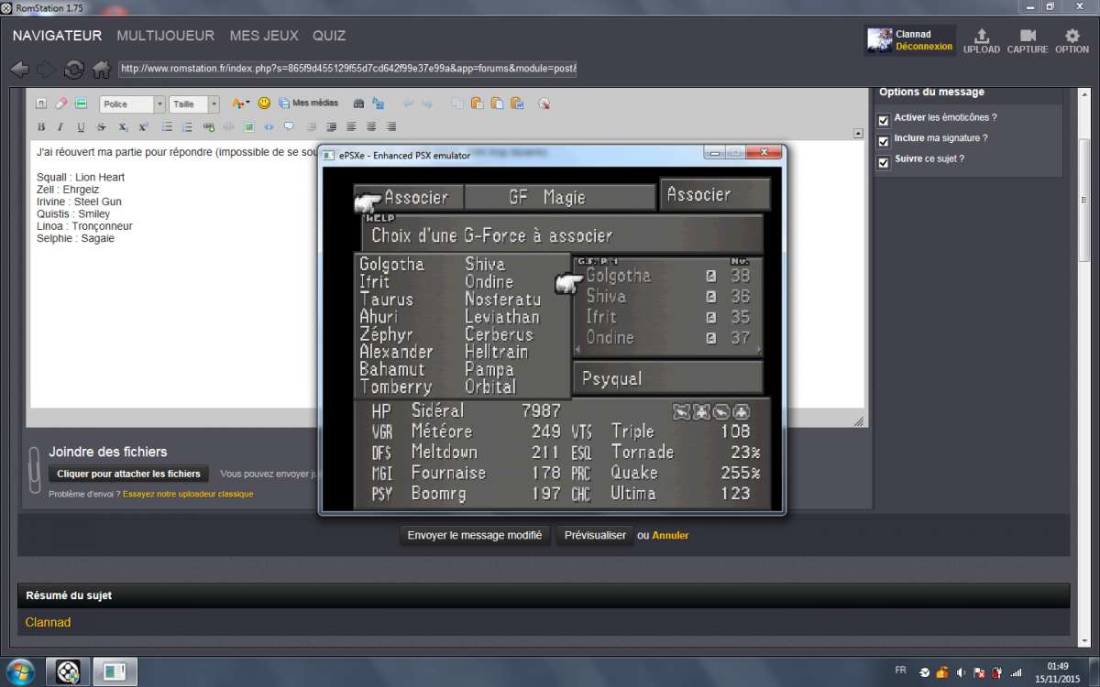Screen dimensions: 1100x687
Task: Open the UPLOAD tool
Action: 981,40
